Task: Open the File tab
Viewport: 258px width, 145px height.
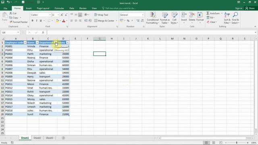Action: click(5, 8)
